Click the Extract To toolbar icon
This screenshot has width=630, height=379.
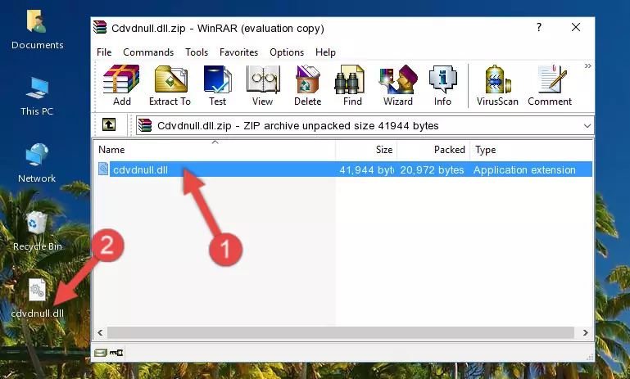point(170,86)
